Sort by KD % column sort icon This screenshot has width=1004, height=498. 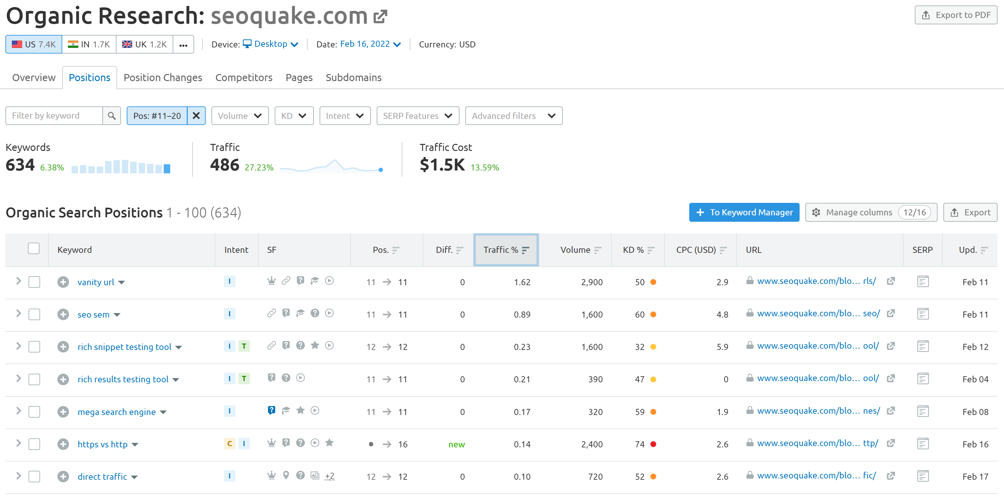click(651, 250)
